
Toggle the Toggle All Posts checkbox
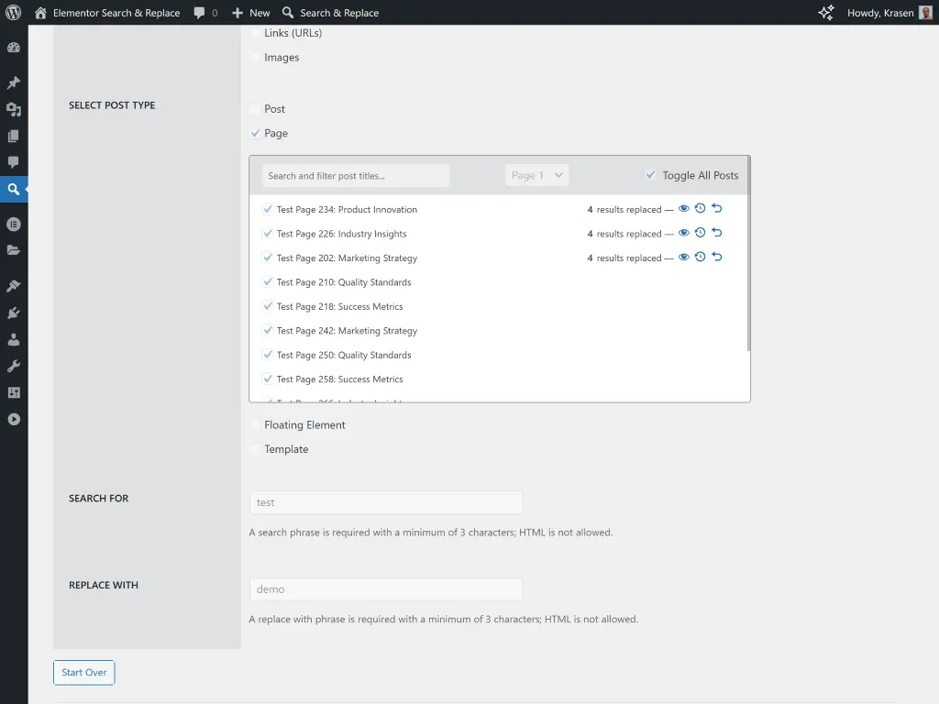tap(651, 175)
